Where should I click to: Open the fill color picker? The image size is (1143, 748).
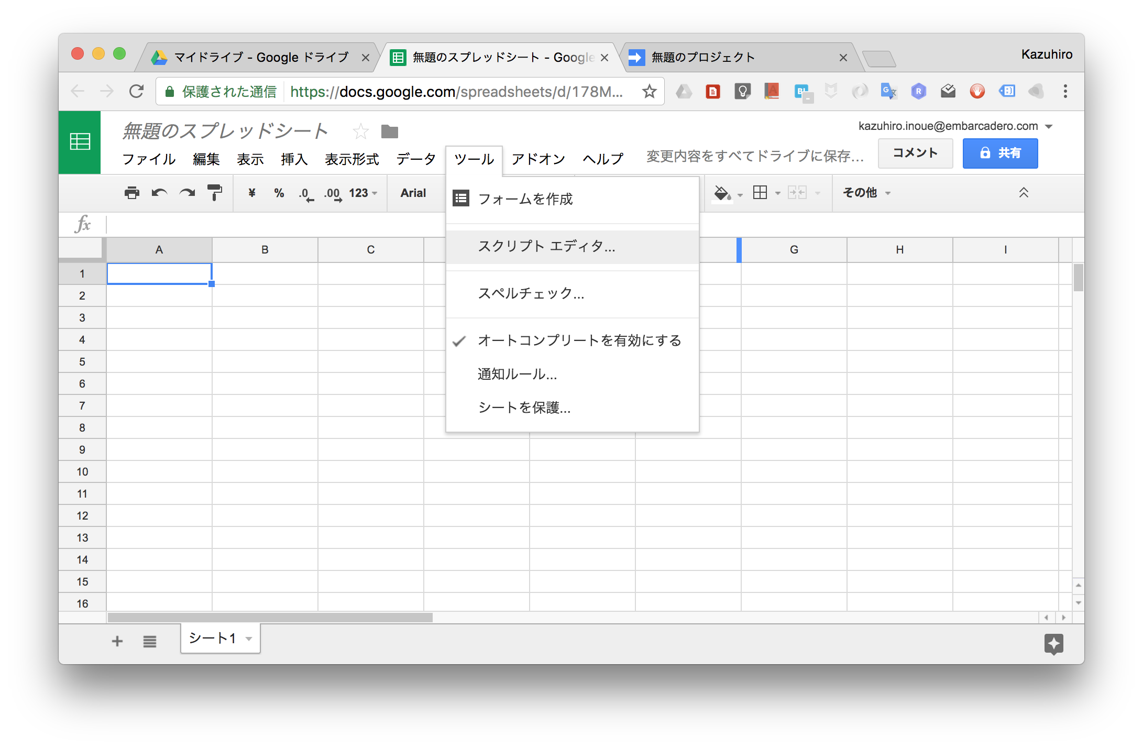[722, 193]
